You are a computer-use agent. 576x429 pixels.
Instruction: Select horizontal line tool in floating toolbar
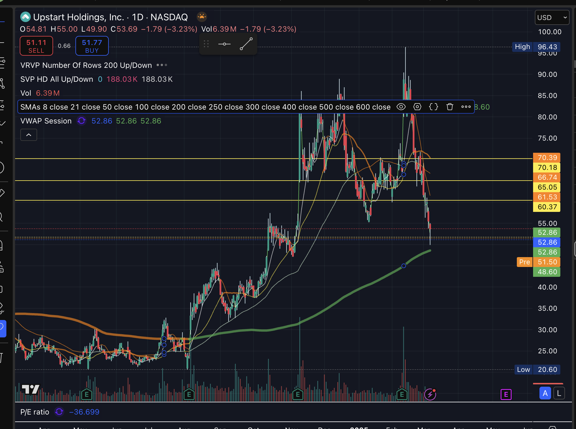click(x=224, y=44)
